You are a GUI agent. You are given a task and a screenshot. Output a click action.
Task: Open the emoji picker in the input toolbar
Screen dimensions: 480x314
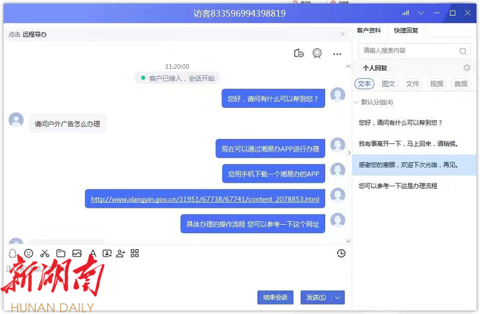[28, 253]
